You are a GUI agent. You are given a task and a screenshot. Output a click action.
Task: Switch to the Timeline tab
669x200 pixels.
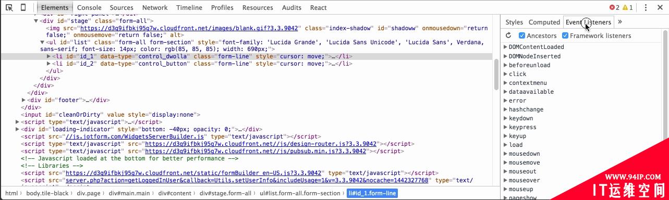coord(189,7)
